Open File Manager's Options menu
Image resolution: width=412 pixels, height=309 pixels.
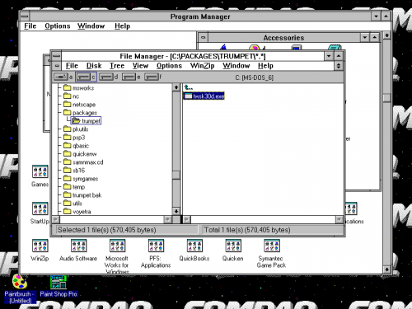tap(169, 66)
